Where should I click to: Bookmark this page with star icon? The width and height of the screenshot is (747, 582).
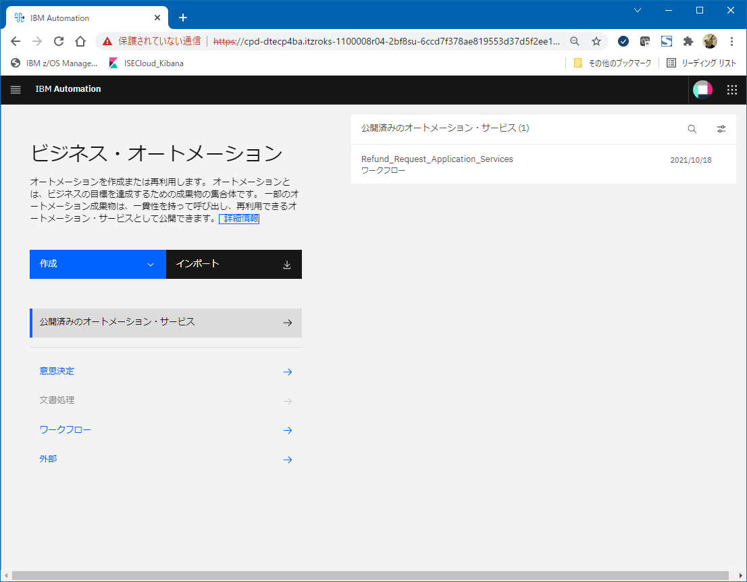pos(596,41)
